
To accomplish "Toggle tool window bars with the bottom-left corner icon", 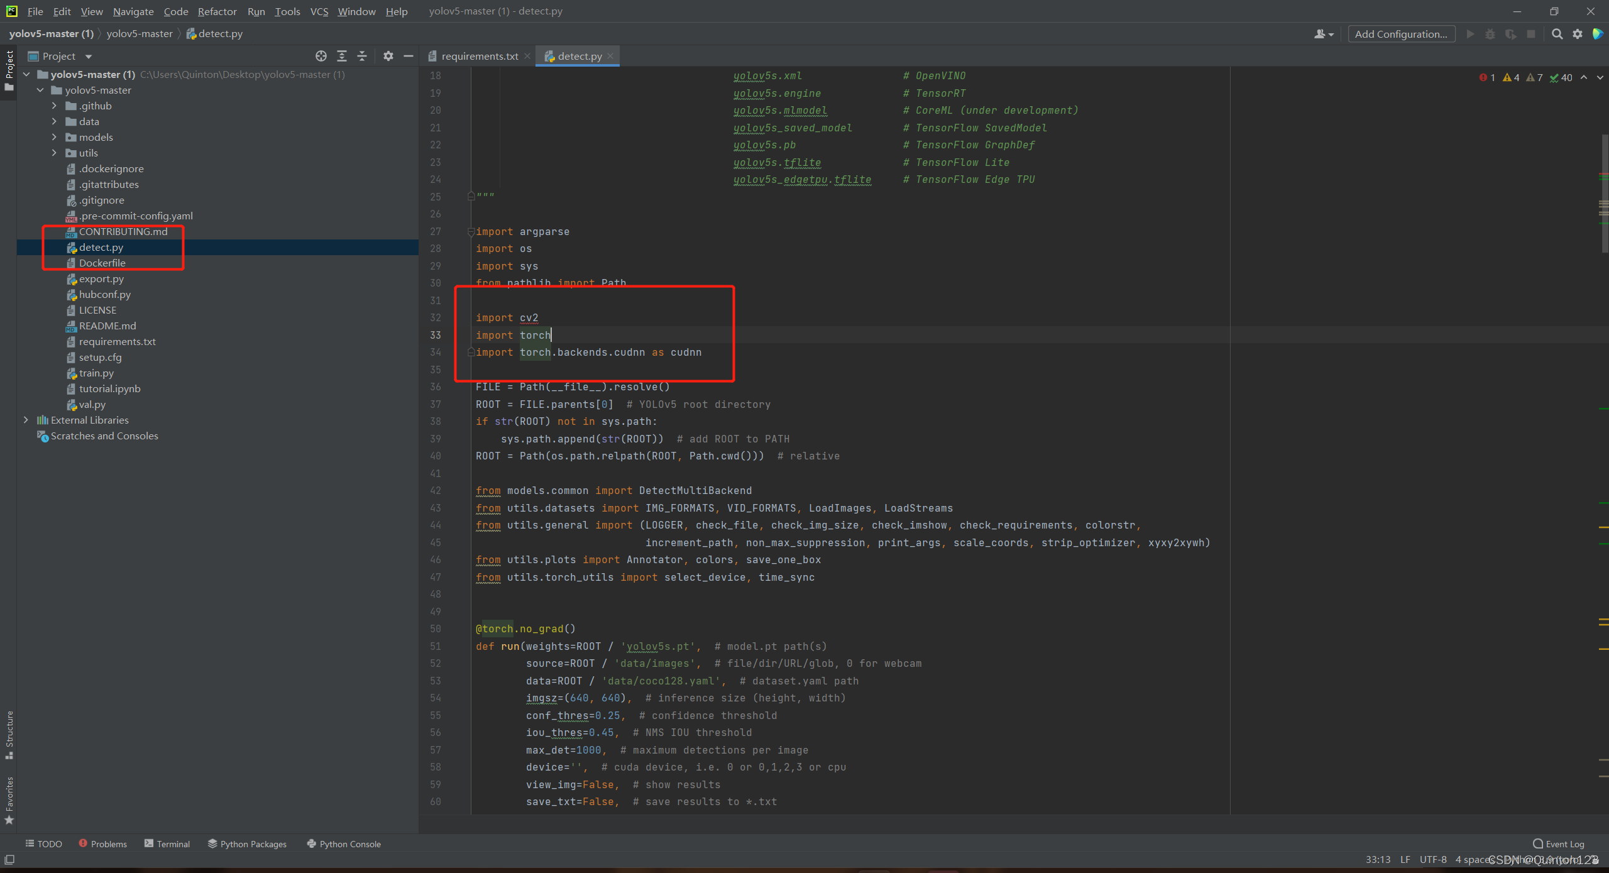I will click(x=9, y=859).
